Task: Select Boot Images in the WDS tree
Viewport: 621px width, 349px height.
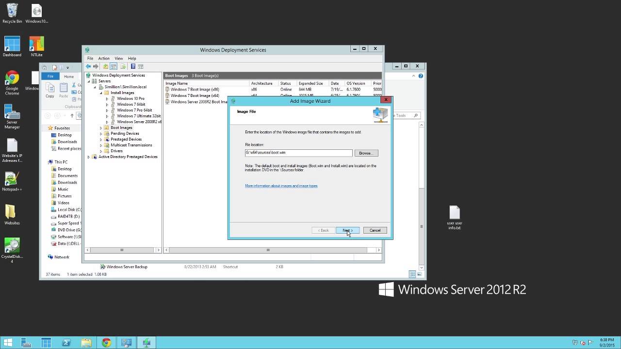Action: coord(121,127)
